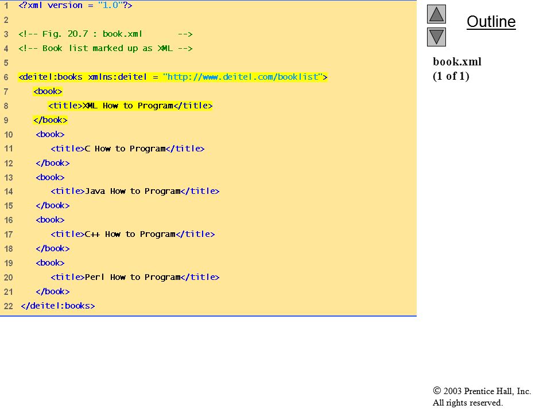Click the down arrow navigation icon

436,37
